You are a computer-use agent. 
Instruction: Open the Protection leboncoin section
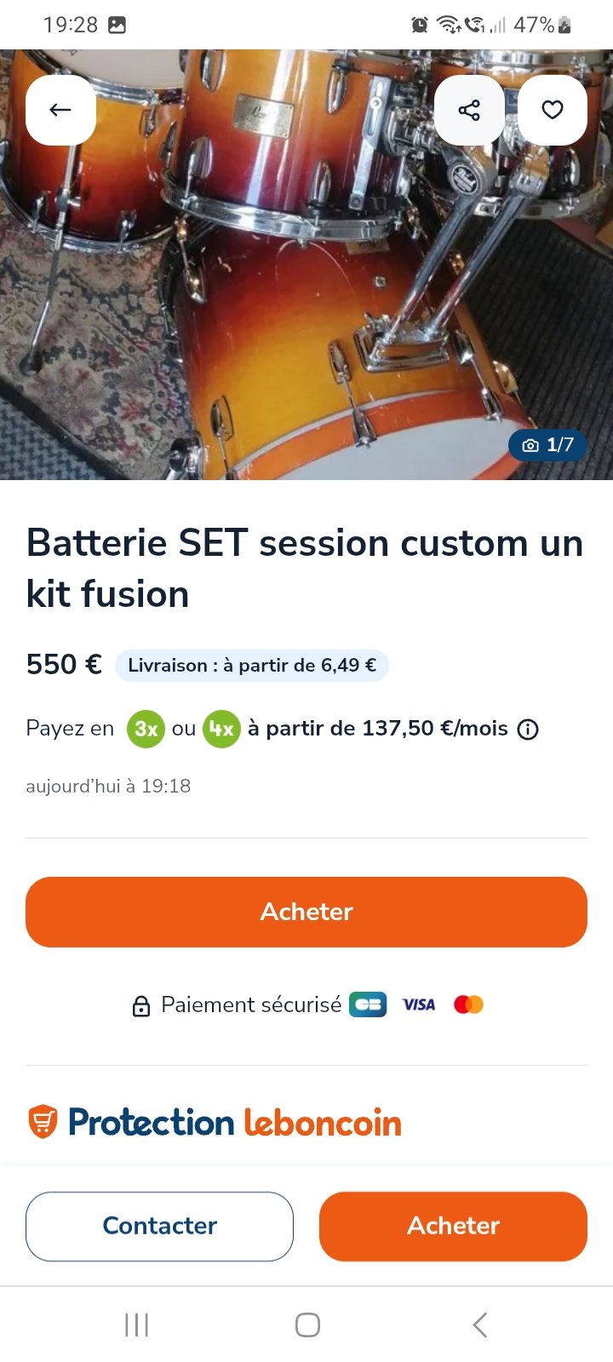click(x=215, y=1122)
